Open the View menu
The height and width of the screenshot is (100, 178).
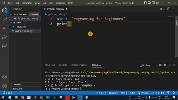[37, 3]
